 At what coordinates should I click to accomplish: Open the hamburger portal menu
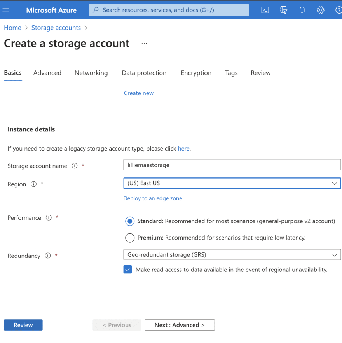(6, 10)
